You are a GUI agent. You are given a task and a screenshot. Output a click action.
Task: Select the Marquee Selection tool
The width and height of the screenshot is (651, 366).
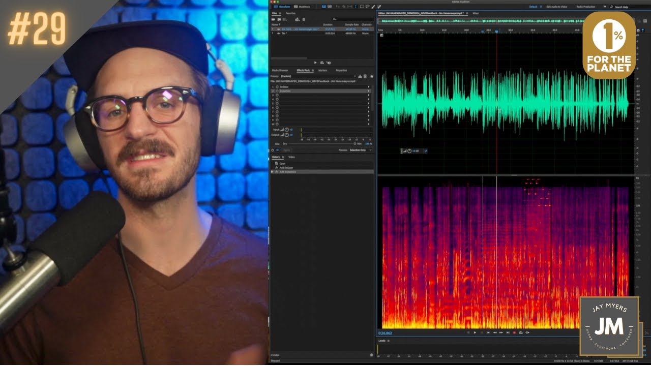click(x=361, y=7)
